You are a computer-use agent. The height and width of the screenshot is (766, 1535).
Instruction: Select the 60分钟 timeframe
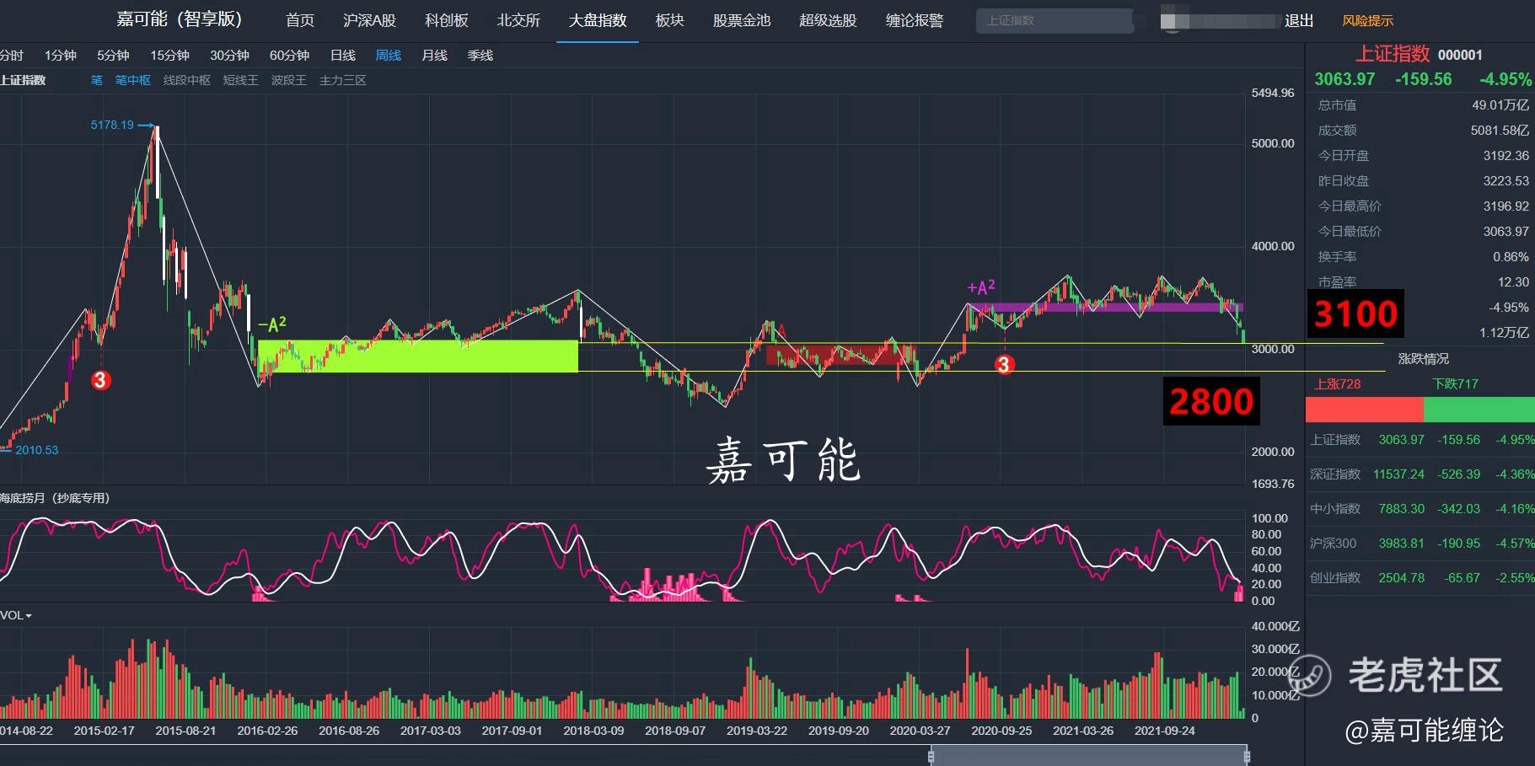pos(289,55)
